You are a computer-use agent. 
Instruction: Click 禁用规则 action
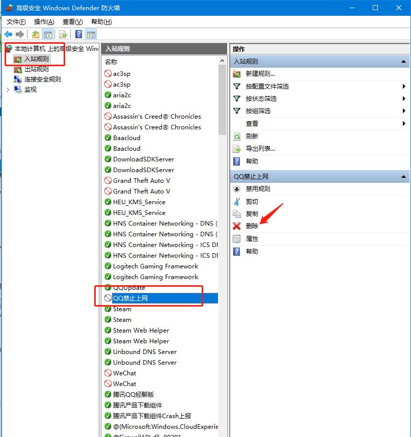pyautogui.click(x=258, y=189)
